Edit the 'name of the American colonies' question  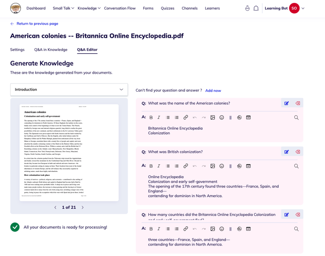[x=286, y=103]
